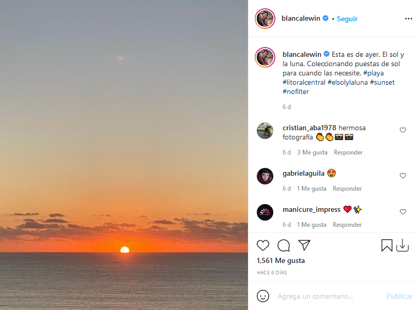Like manicure_impress's comment

pyautogui.click(x=403, y=212)
